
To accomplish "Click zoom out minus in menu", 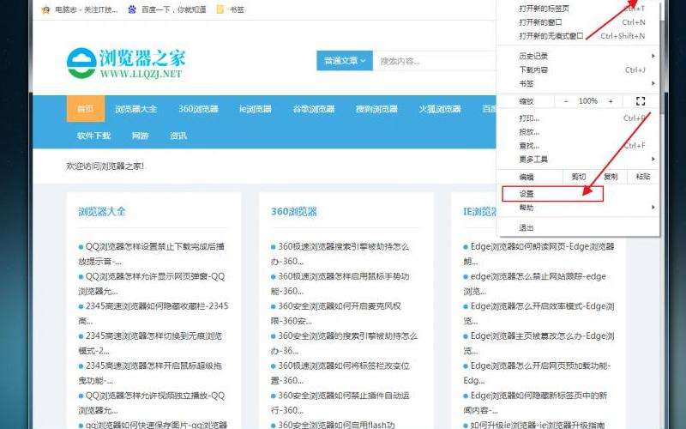I will pyautogui.click(x=566, y=101).
